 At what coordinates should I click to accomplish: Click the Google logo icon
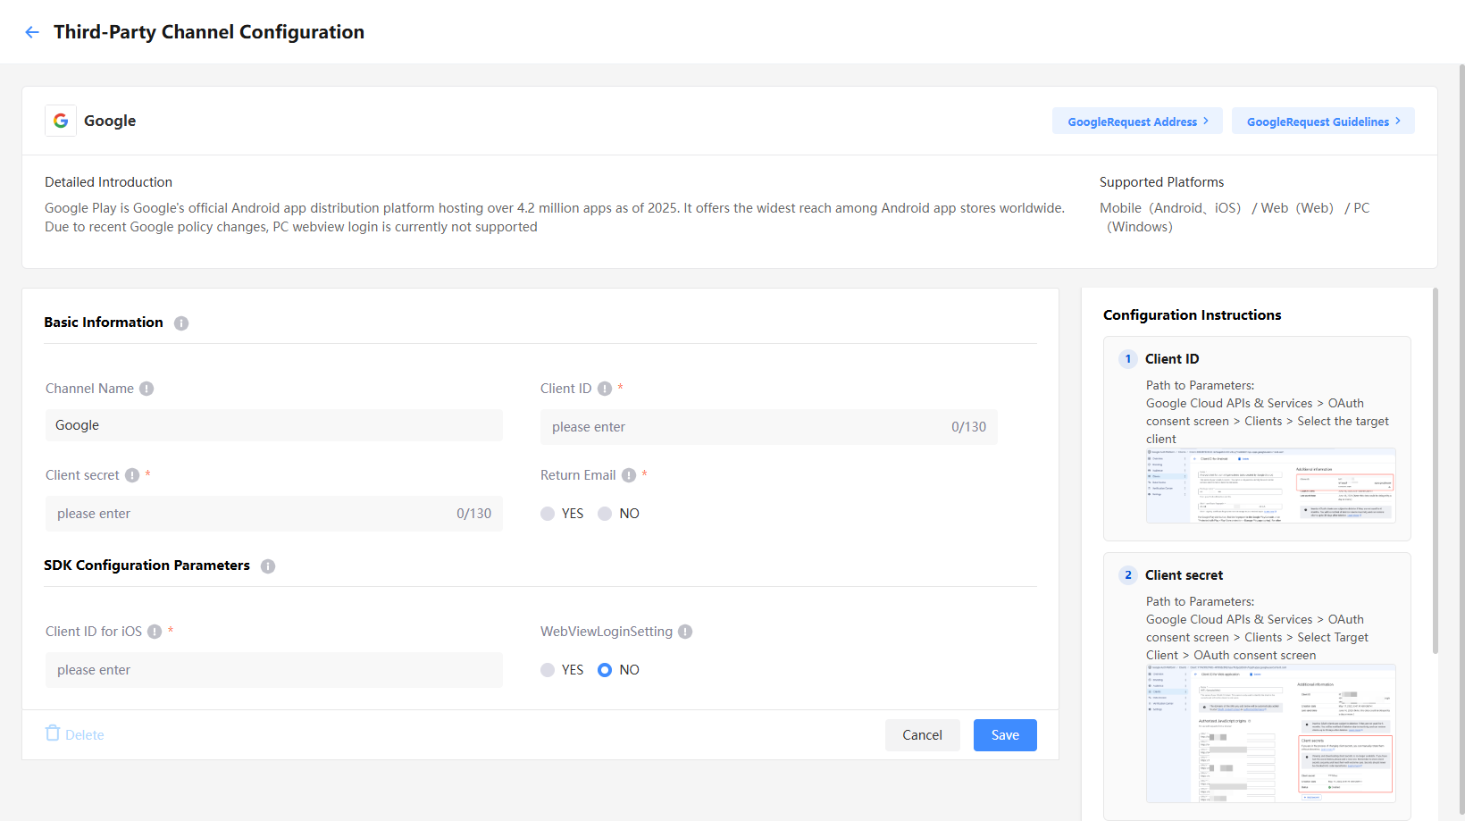tap(61, 121)
